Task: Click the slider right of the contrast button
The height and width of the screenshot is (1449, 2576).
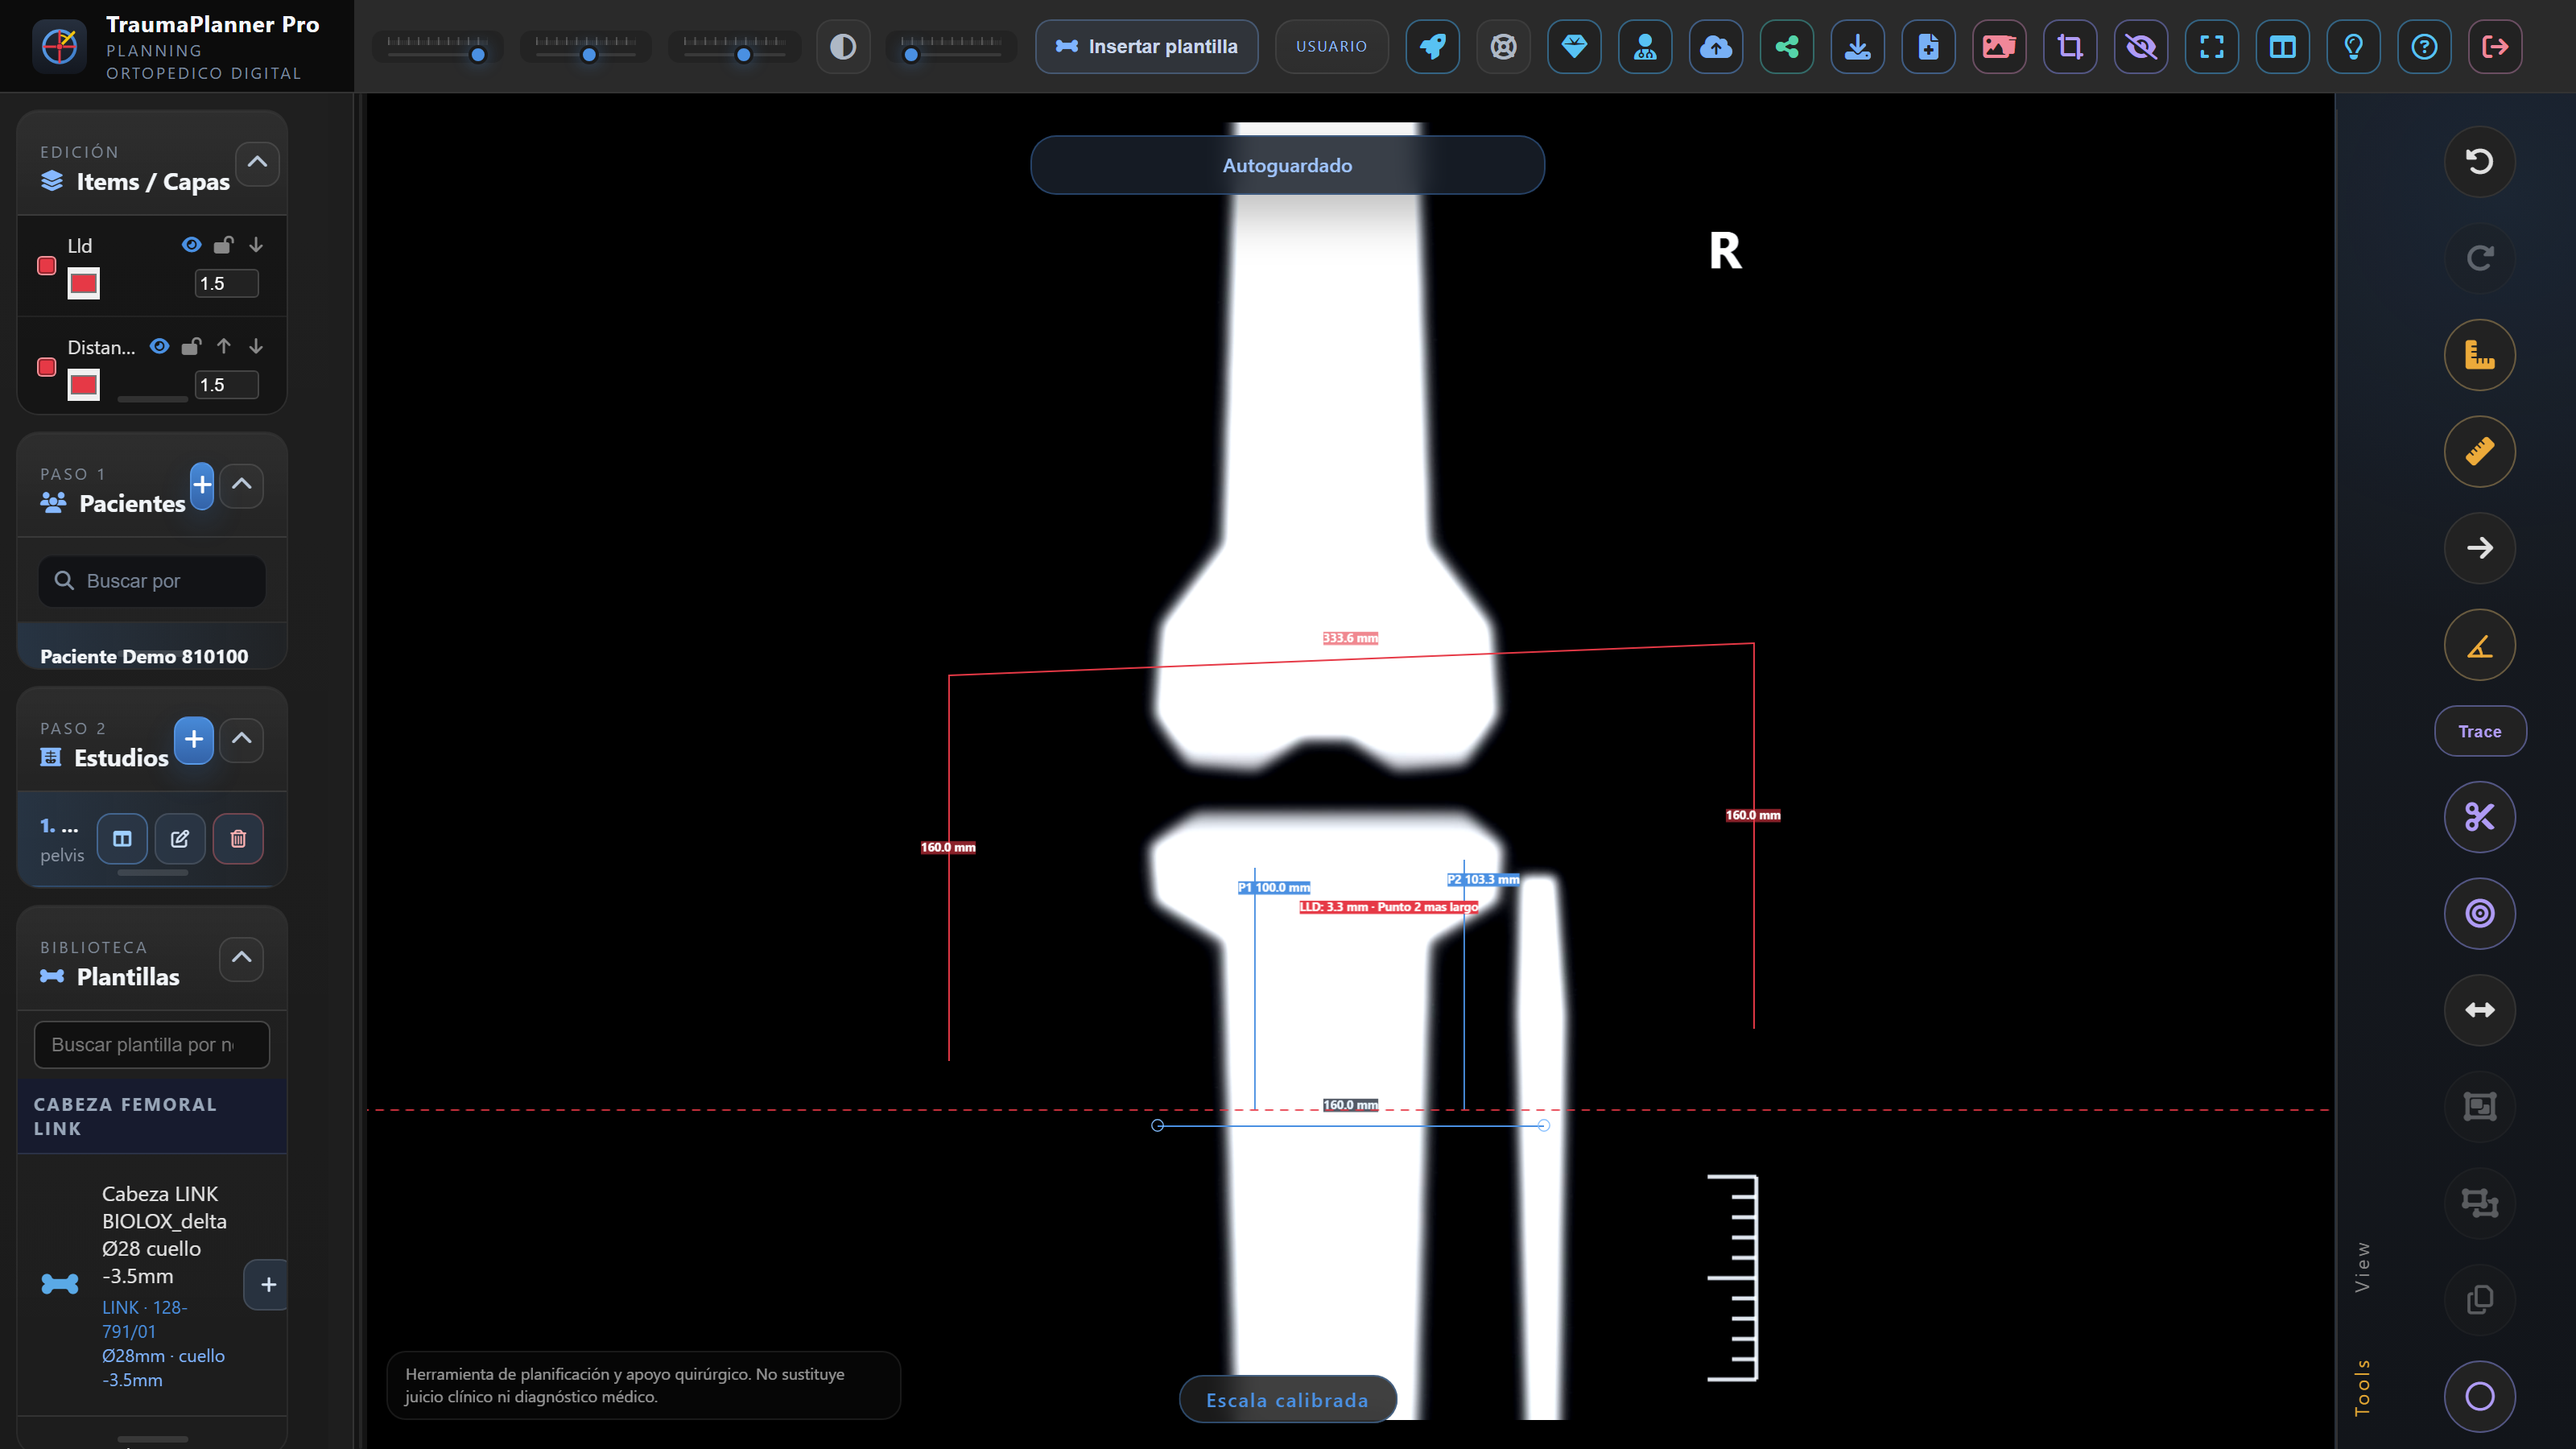Action: [x=951, y=47]
